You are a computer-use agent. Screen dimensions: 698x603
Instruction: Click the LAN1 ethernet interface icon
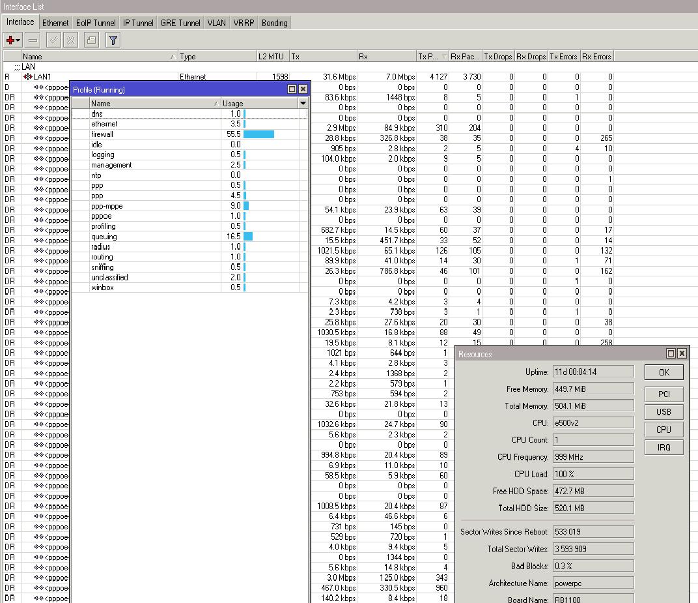(28, 77)
